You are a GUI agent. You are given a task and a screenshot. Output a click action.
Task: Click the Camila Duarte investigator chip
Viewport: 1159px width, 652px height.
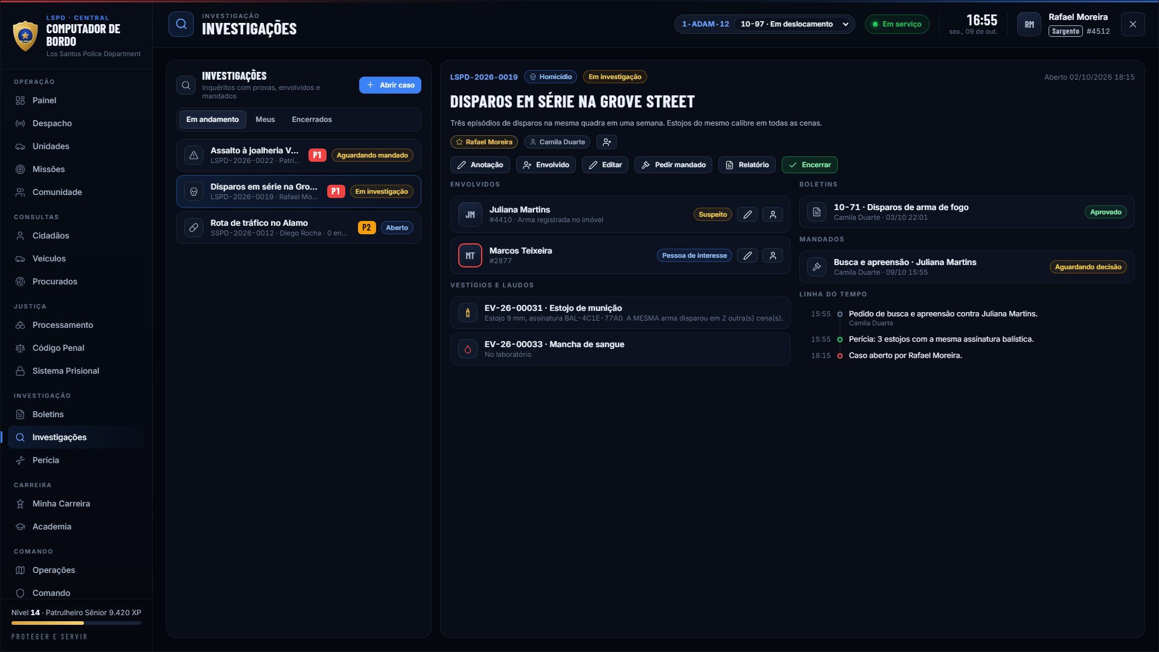[557, 142]
